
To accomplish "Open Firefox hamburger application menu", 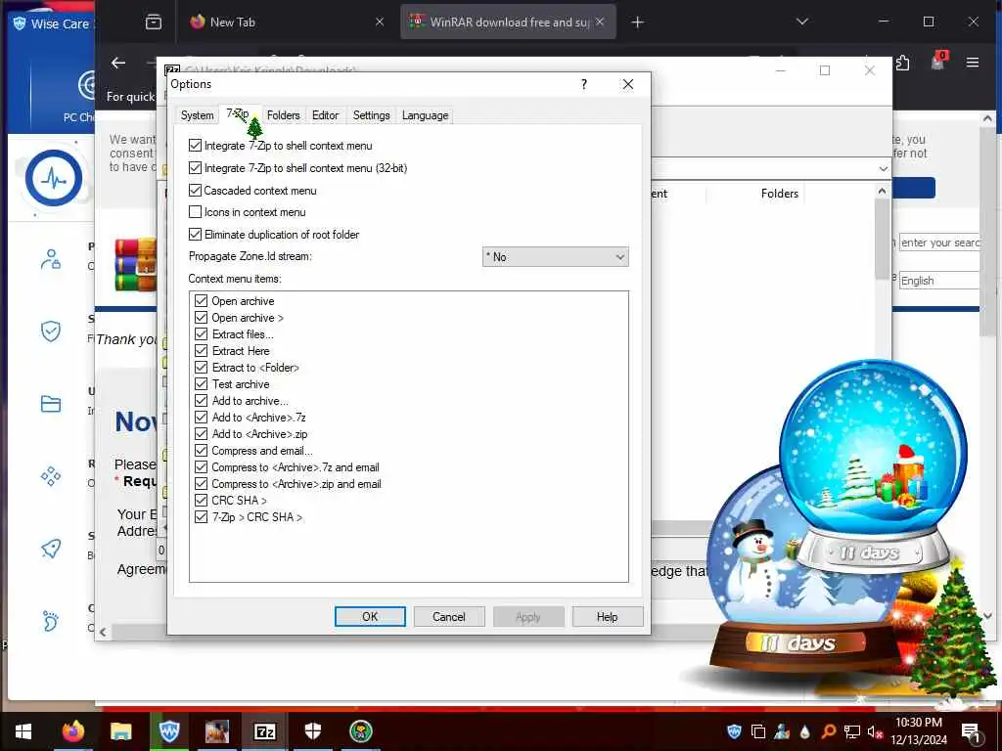I will coord(973,63).
